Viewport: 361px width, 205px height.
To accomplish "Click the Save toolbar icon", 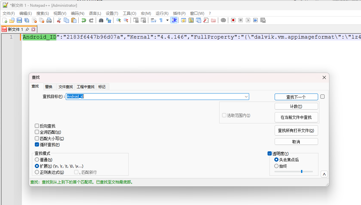I will tap(19, 21).
